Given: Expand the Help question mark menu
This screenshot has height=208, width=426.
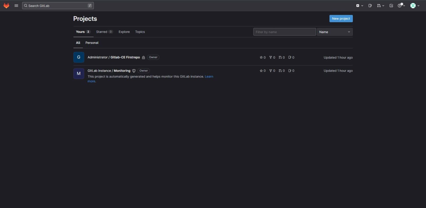Looking at the screenshot, I should pyautogui.click(x=401, y=6).
